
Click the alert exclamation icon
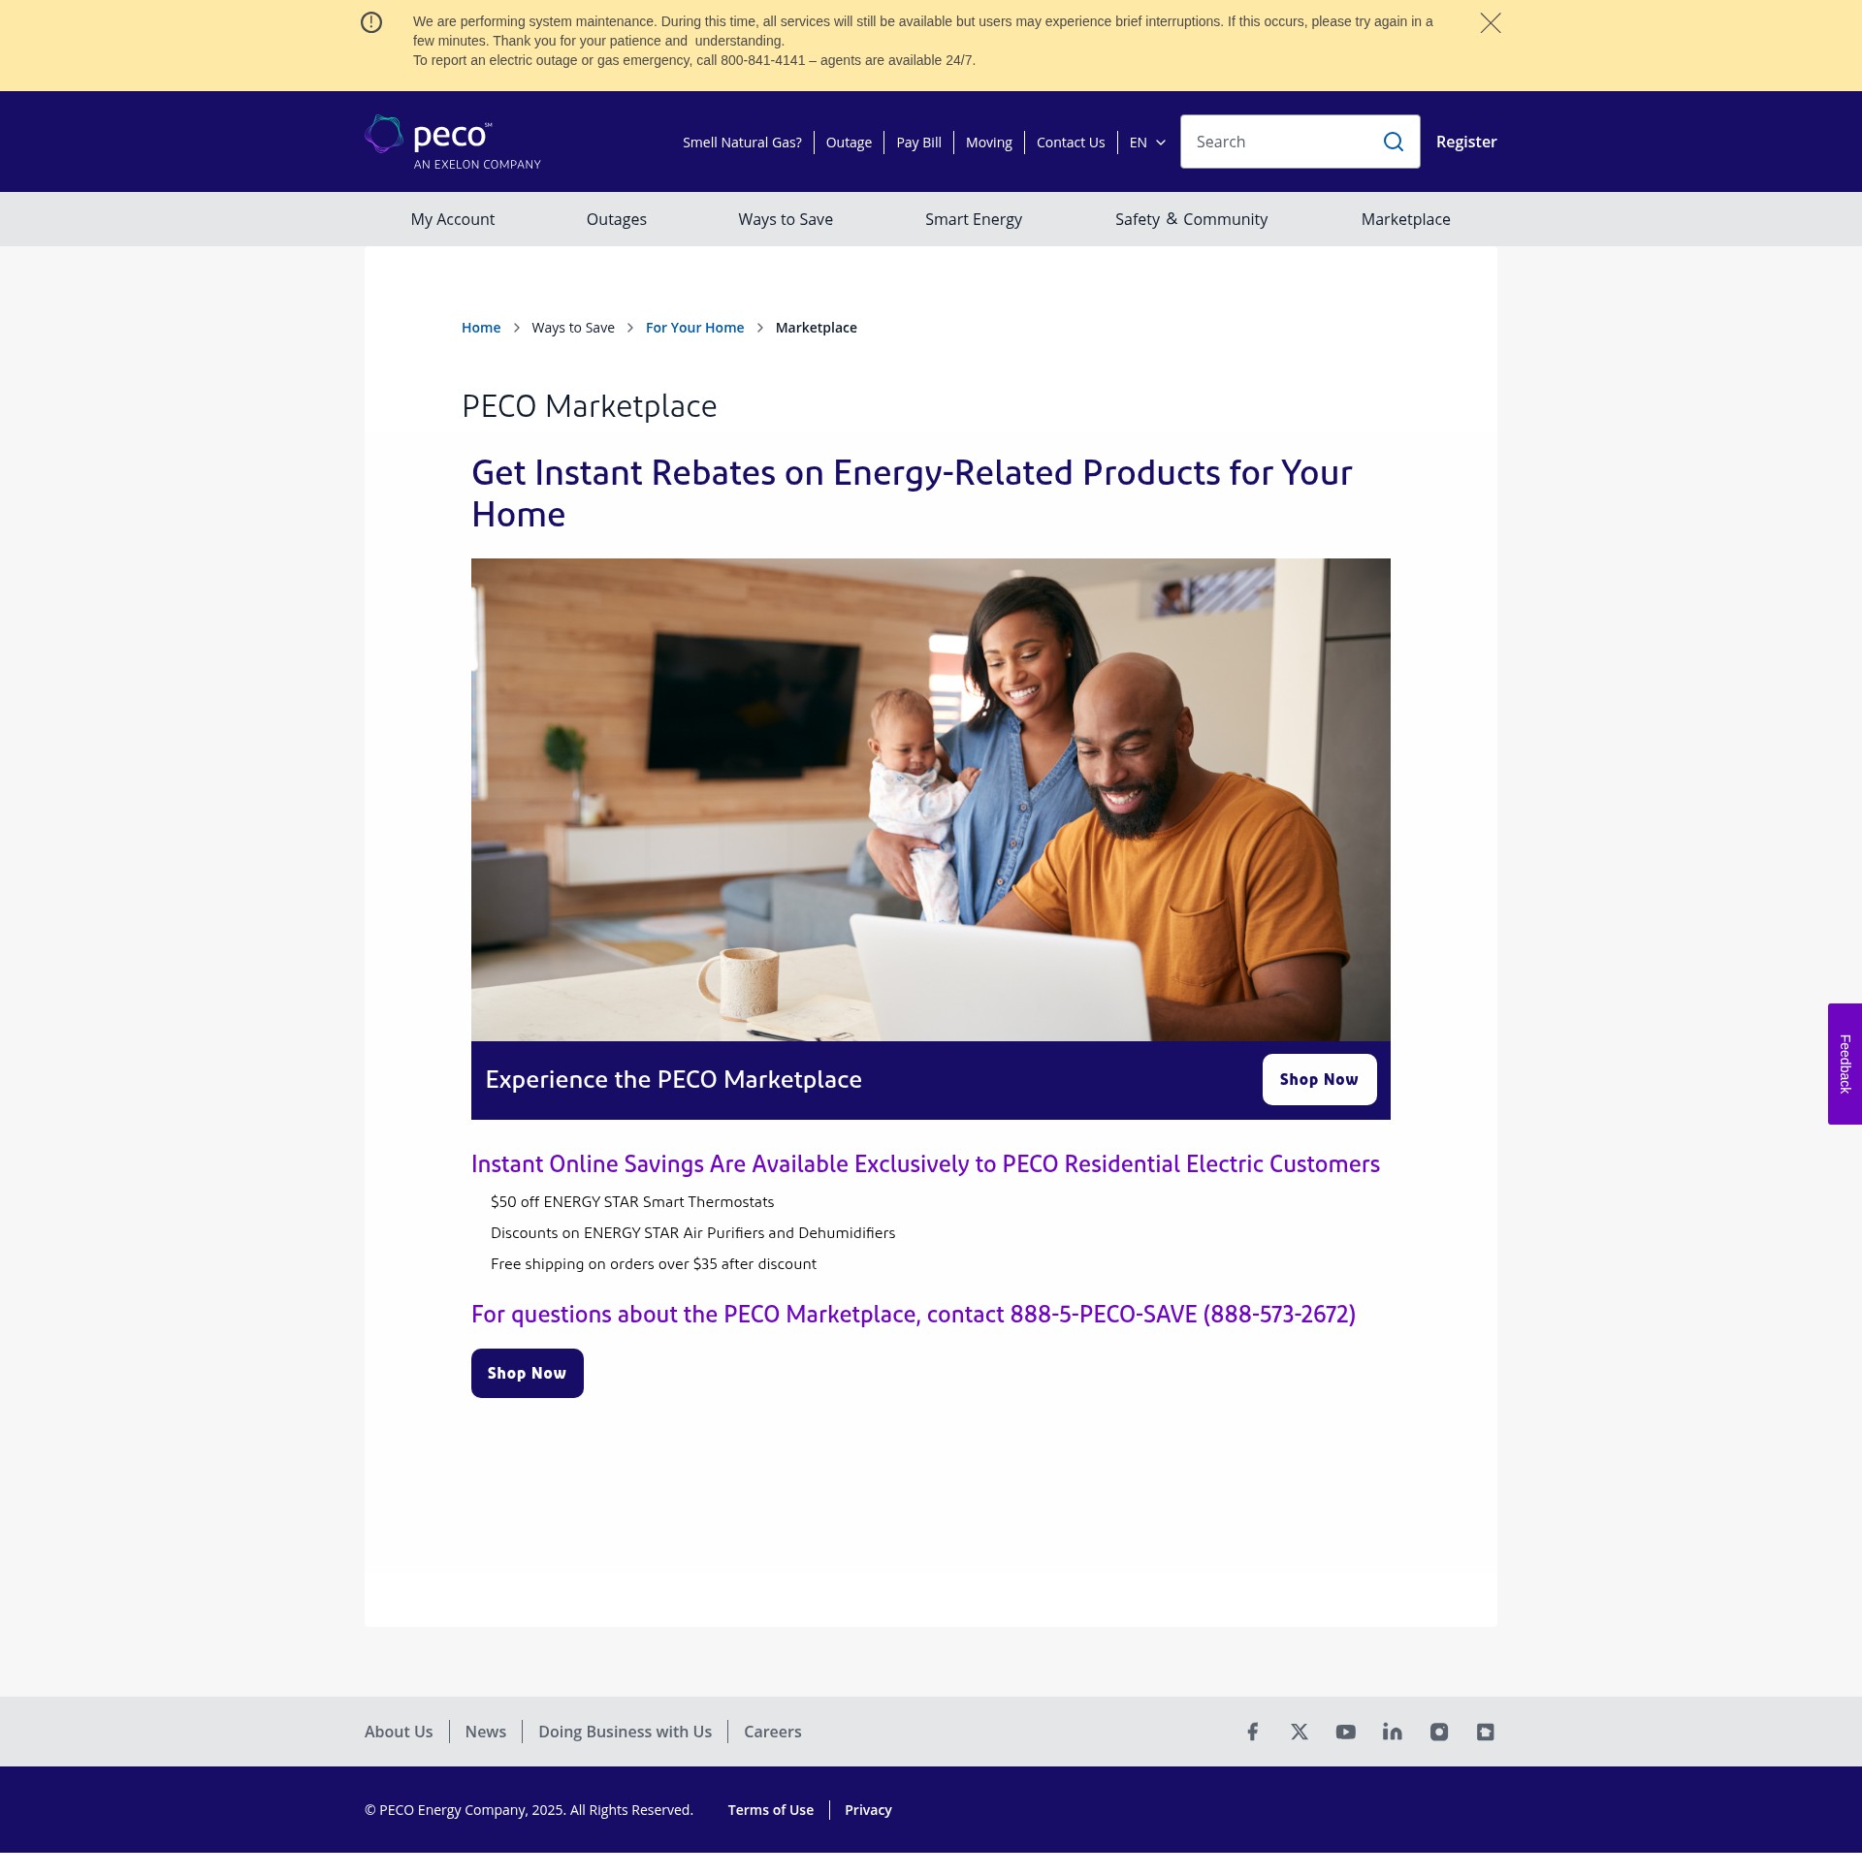[x=371, y=22]
